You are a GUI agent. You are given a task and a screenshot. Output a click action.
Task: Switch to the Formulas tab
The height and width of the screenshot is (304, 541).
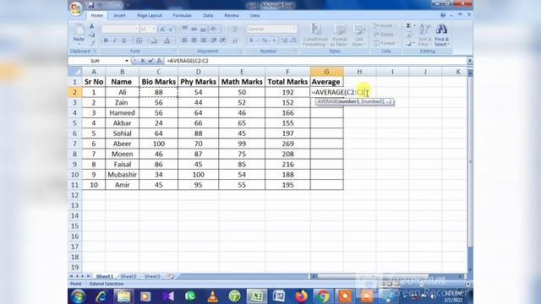coord(183,15)
